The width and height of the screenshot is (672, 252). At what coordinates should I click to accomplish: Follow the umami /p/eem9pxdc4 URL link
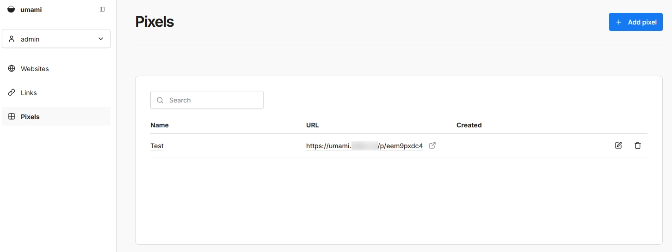pyautogui.click(x=364, y=146)
